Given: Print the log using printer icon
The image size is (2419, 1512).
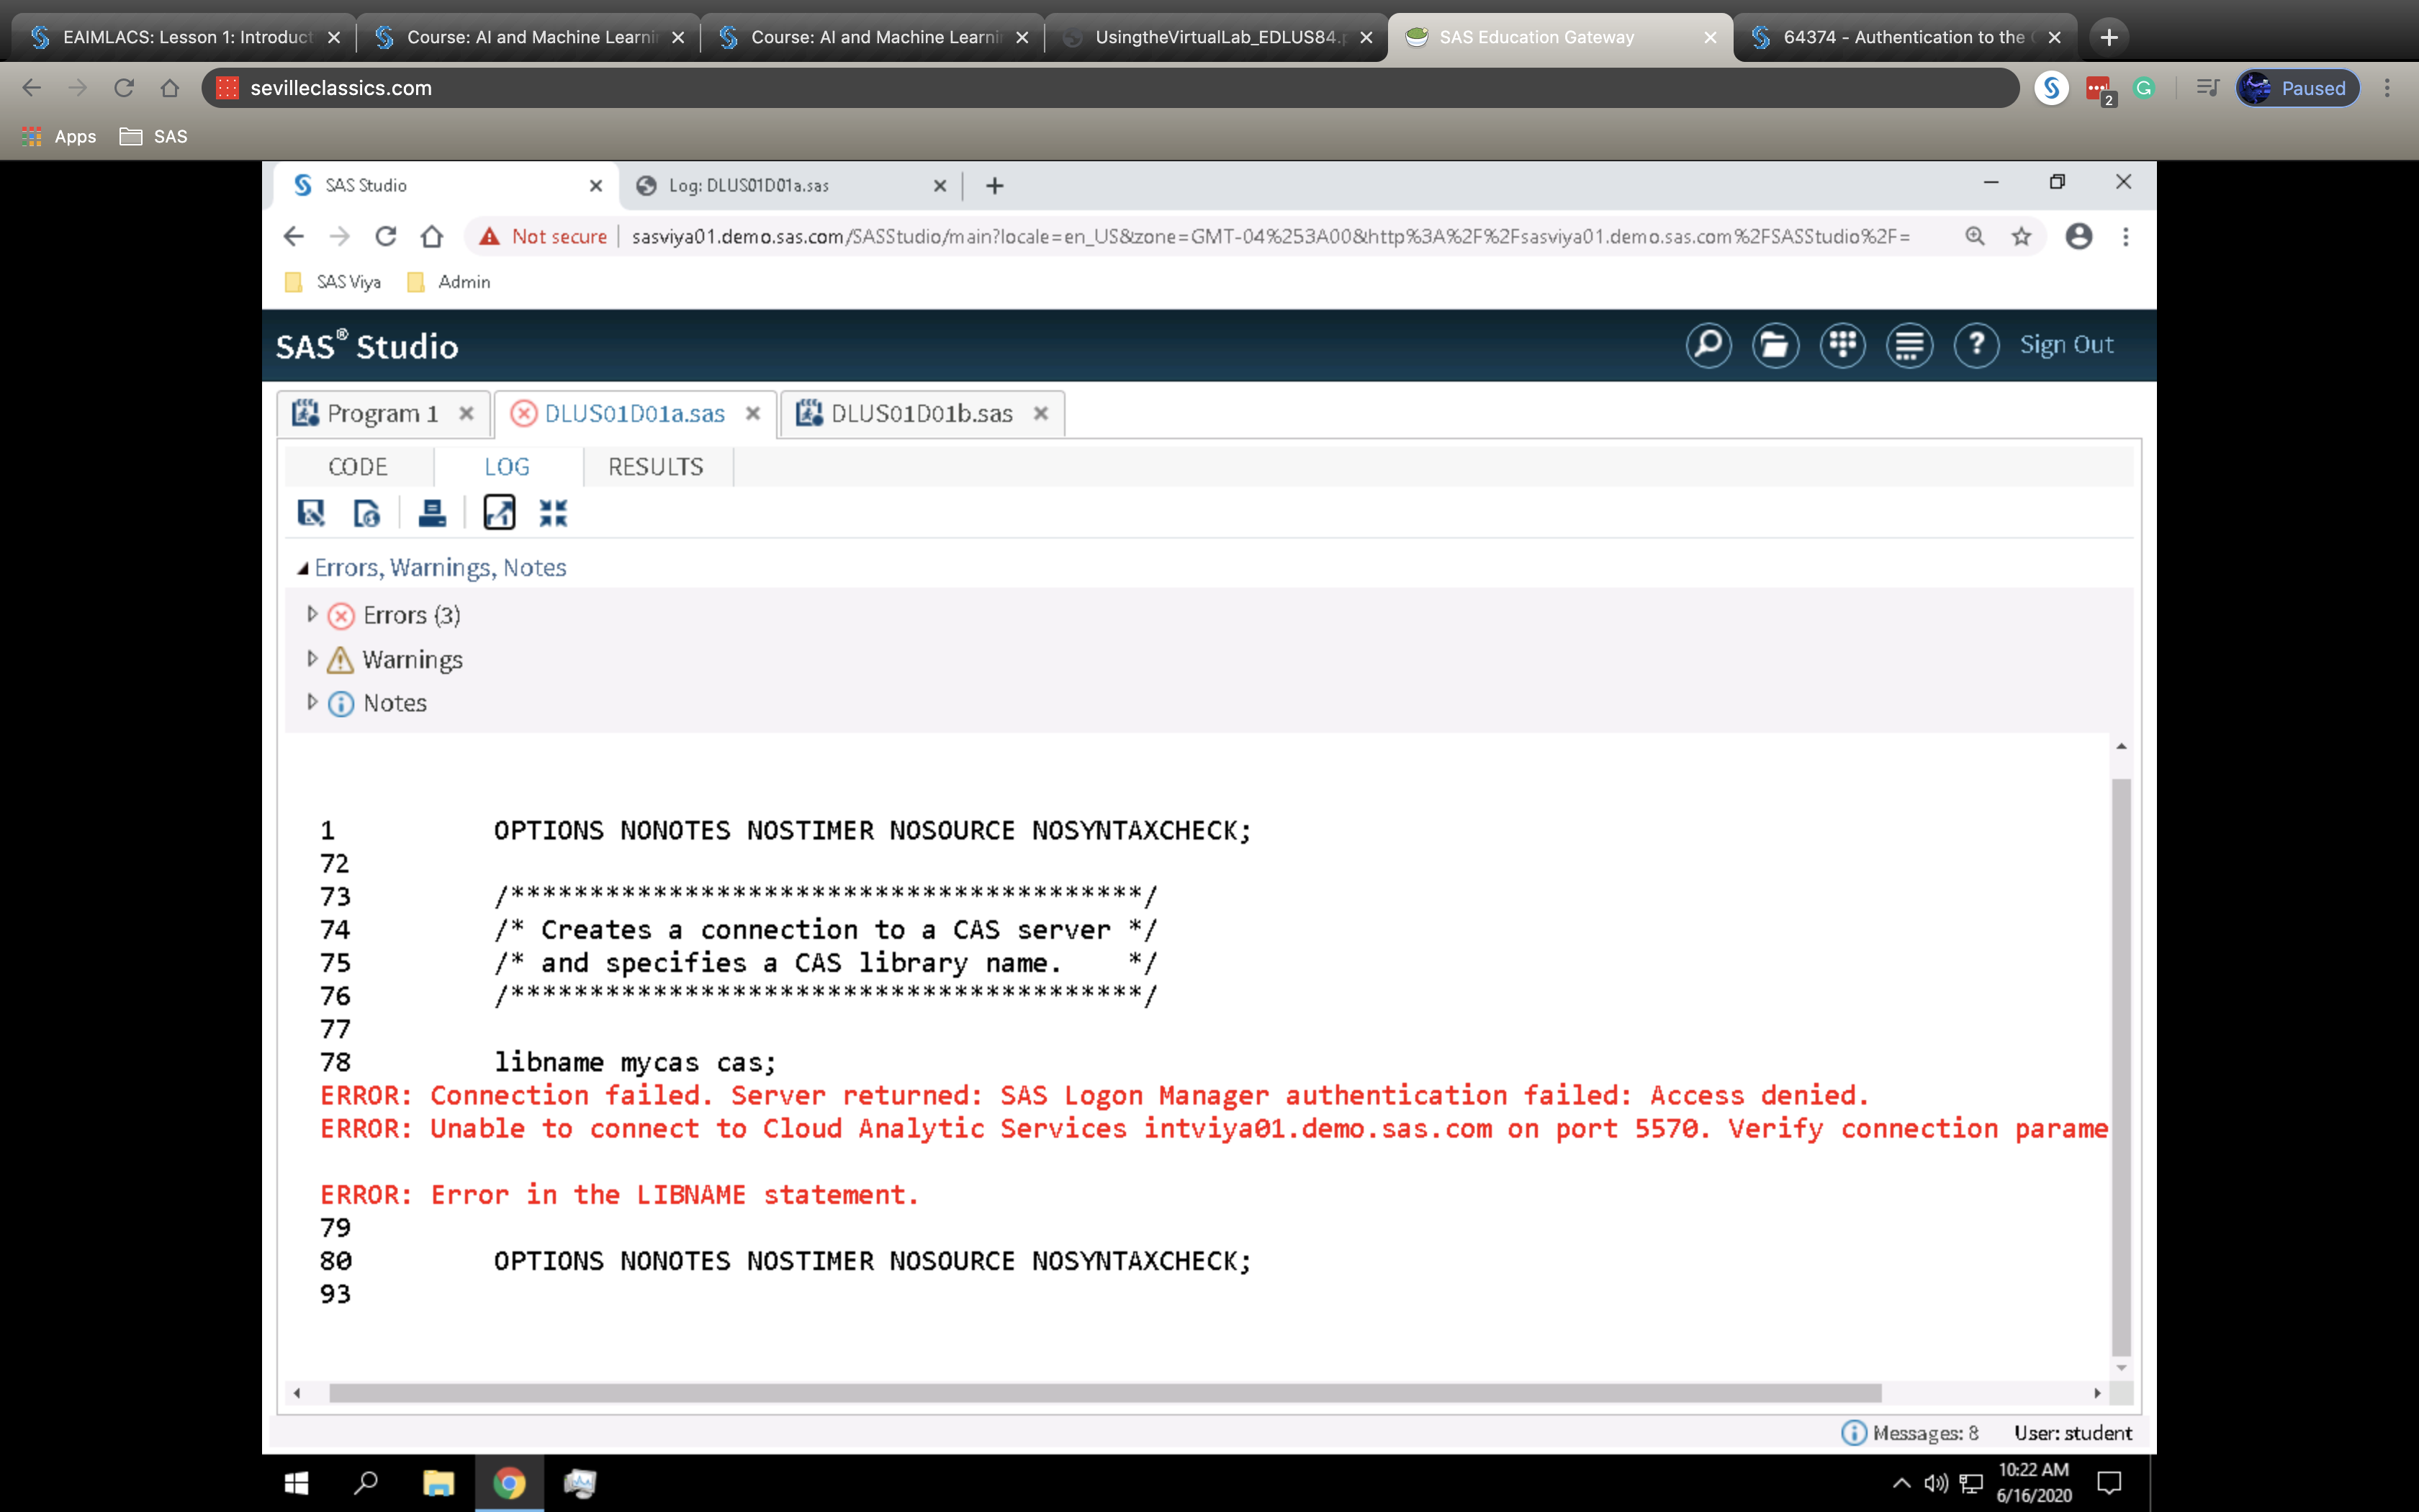Looking at the screenshot, I should pos(432,513).
